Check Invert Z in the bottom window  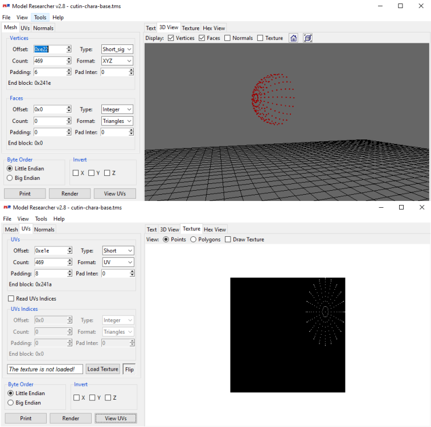(108, 397)
